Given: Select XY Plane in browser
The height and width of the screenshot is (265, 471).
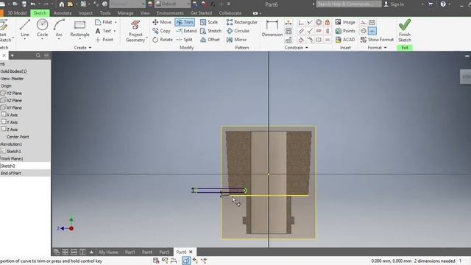Looking at the screenshot, I should (x=14, y=107).
